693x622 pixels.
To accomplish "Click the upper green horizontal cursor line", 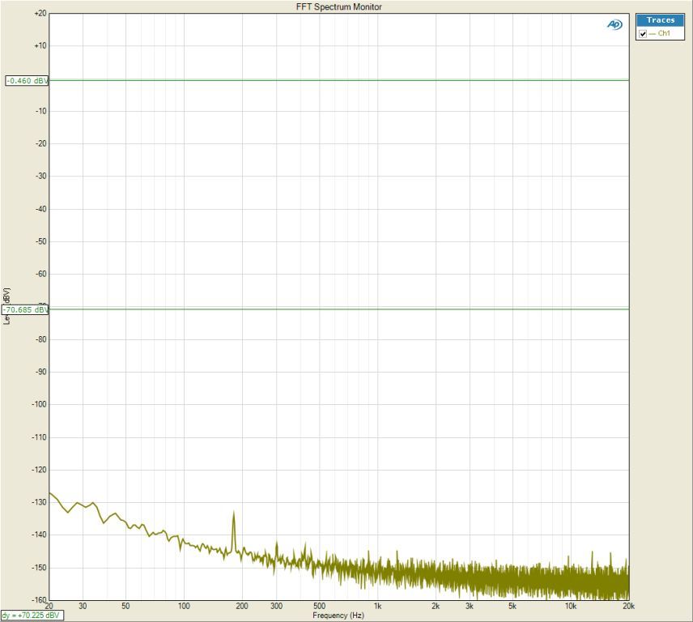I will (x=339, y=80).
